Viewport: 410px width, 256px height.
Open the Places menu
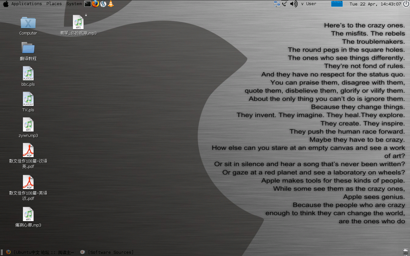pyautogui.click(x=54, y=4)
